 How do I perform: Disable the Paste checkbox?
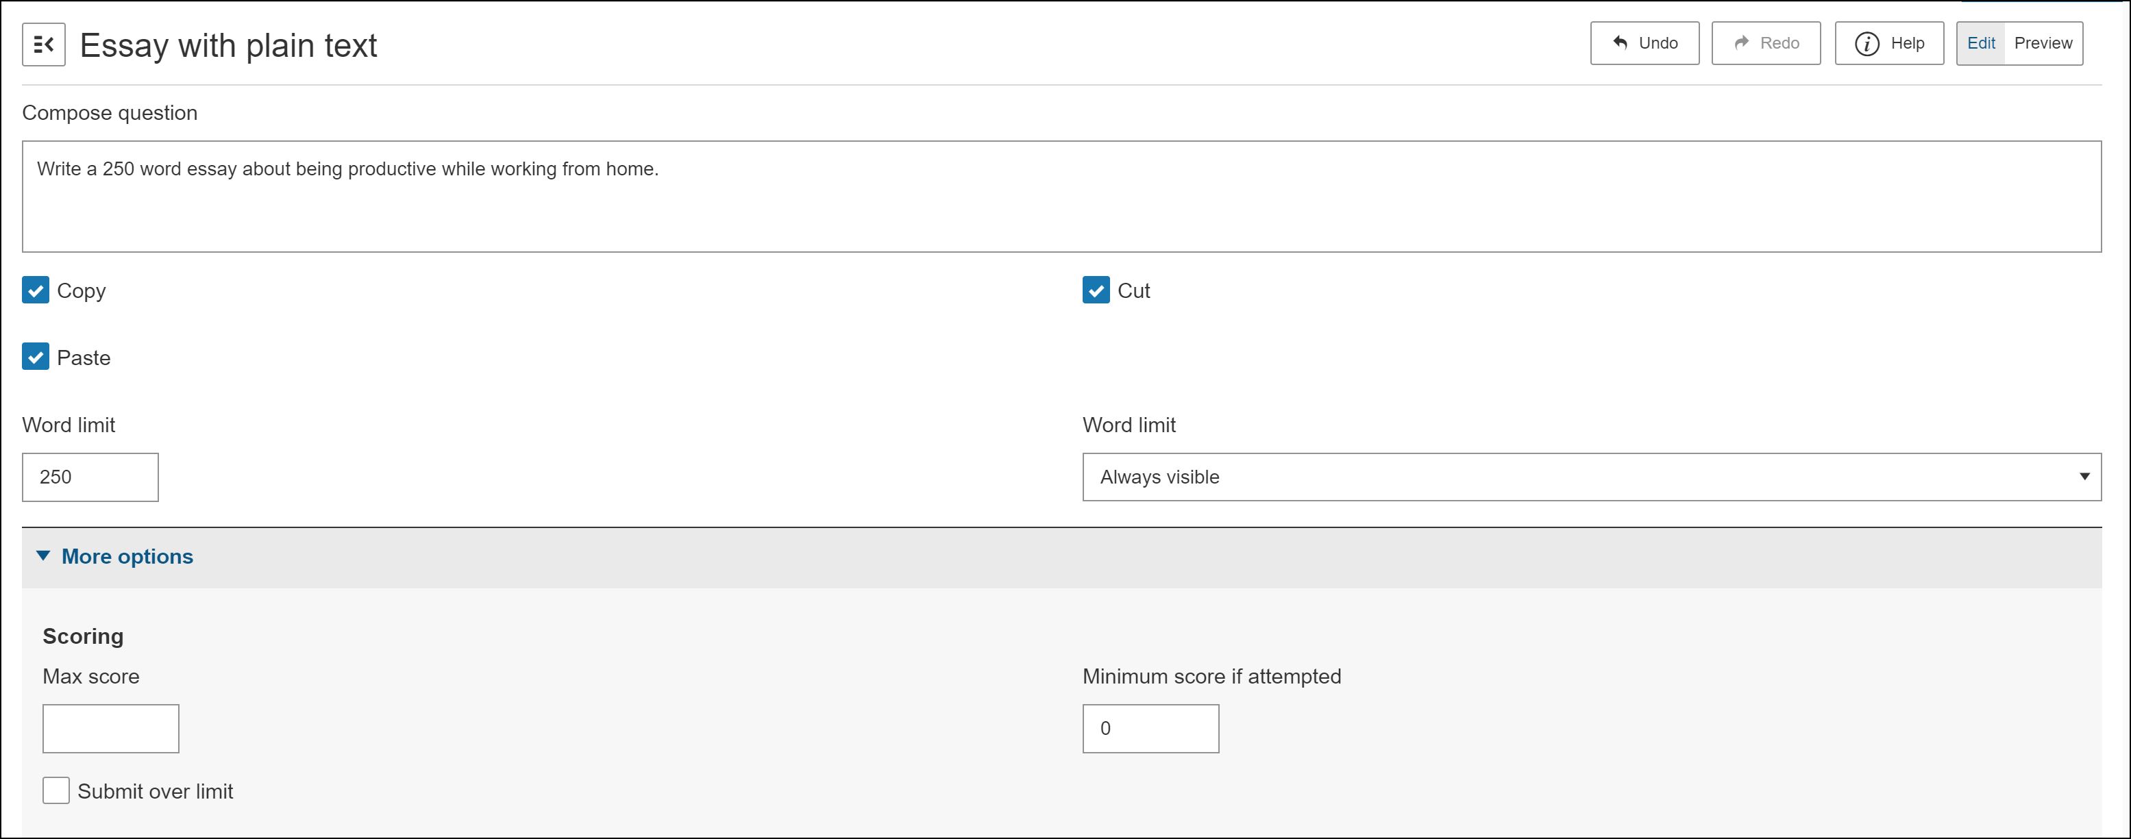tap(36, 357)
